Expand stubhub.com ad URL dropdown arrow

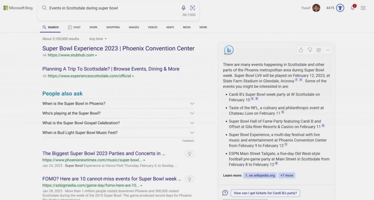[96, 55]
